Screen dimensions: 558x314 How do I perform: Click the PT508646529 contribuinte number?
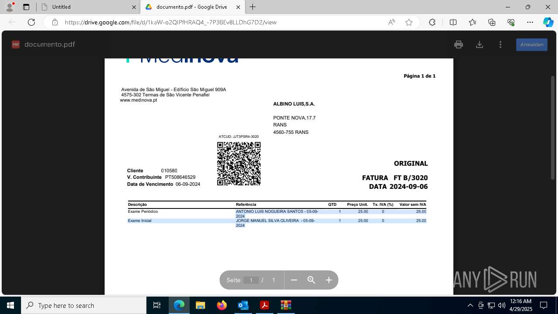click(180, 177)
